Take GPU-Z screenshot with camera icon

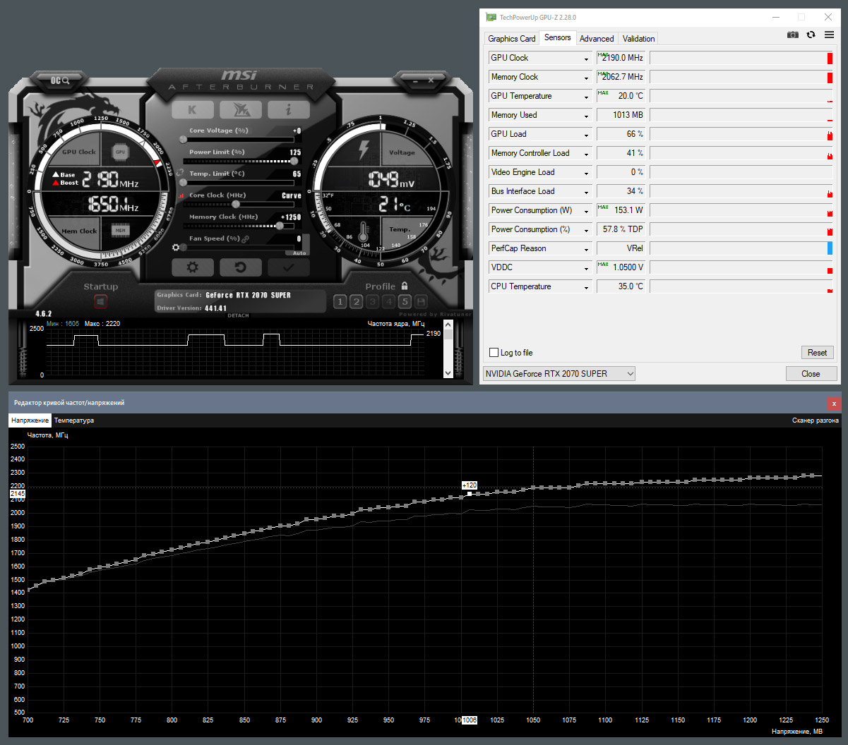793,35
